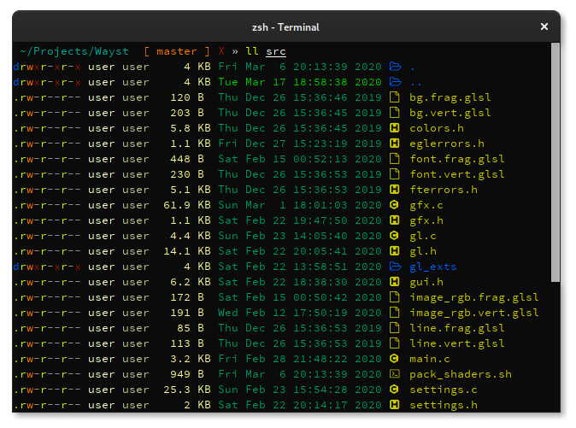Click the file name gui.h
The height and width of the screenshot is (428, 576).
[x=426, y=283]
